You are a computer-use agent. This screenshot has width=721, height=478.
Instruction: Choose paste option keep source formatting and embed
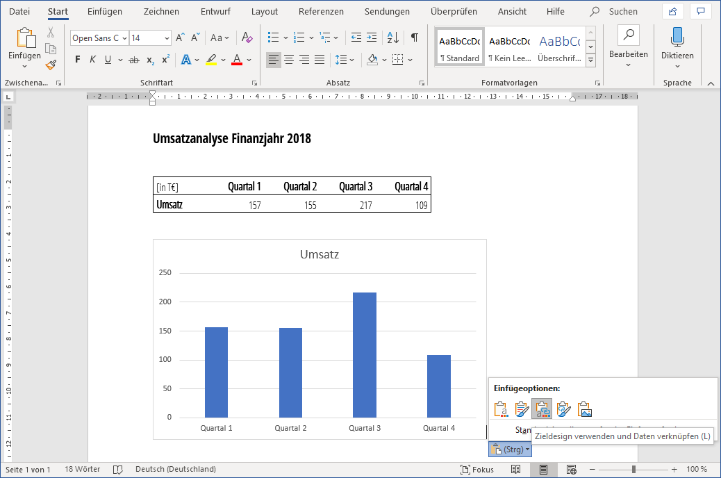(522, 409)
